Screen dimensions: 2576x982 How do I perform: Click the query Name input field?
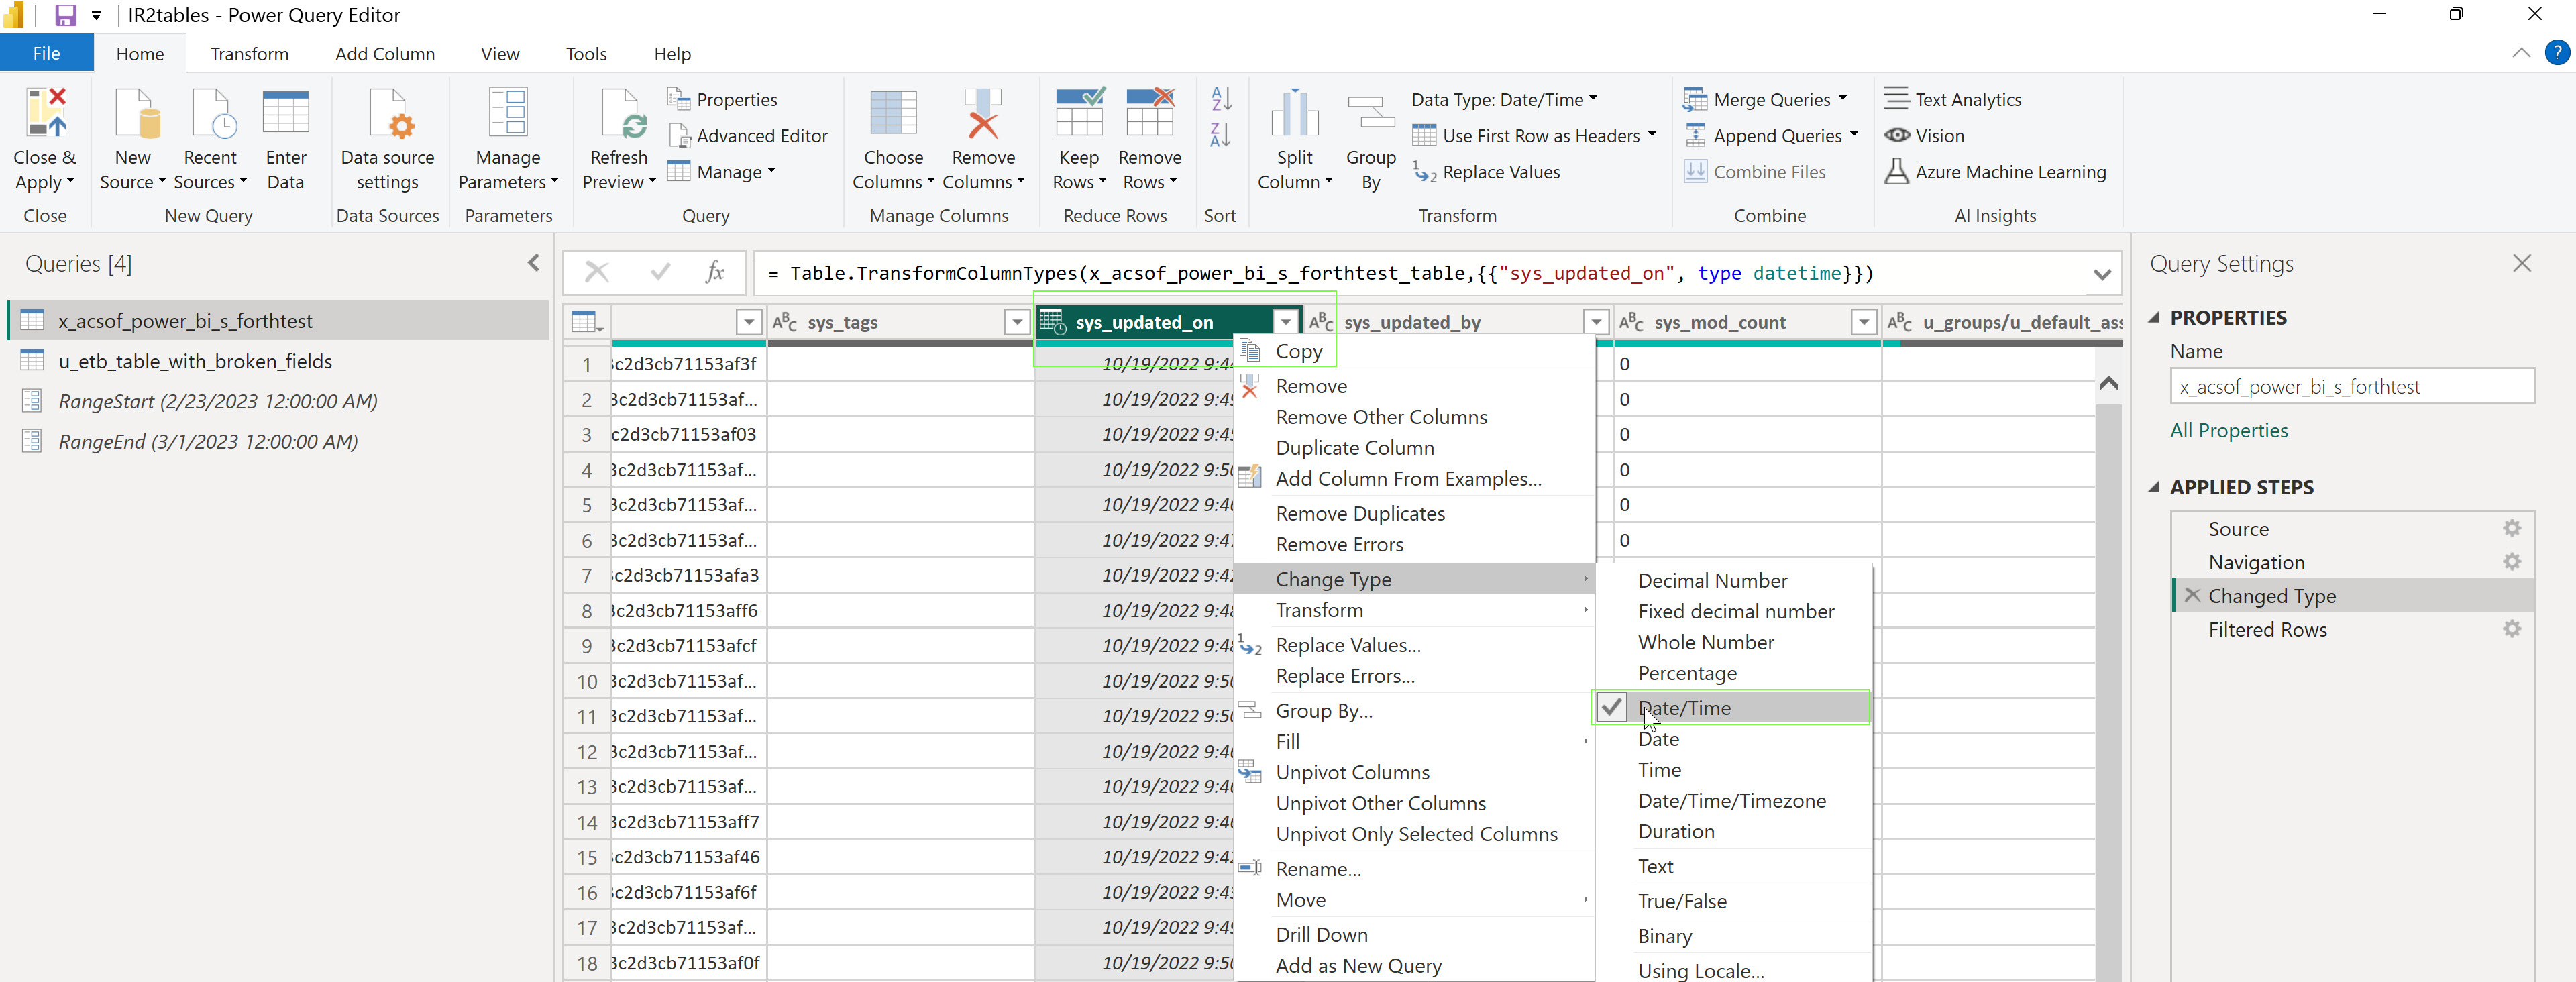pyautogui.click(x=2351, y=387)
